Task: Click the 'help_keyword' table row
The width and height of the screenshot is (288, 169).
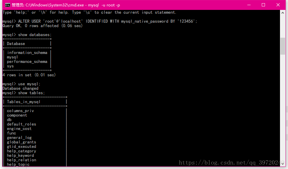Action: (20, 156)
